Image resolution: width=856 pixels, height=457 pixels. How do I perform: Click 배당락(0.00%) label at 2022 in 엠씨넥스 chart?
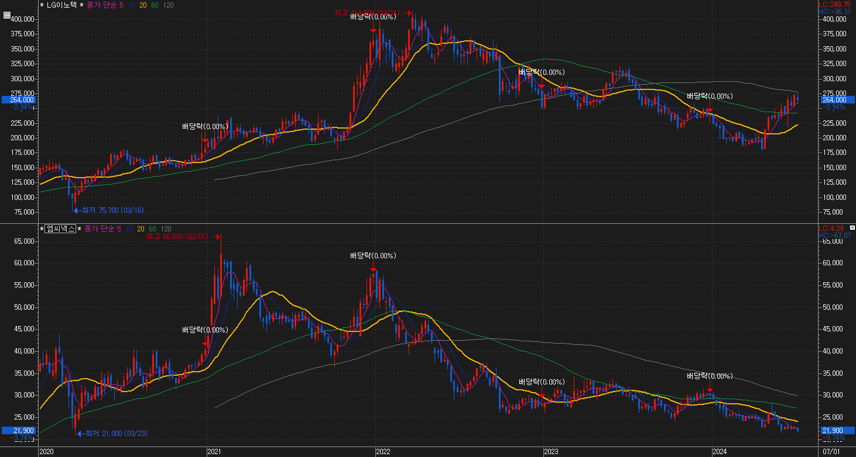[x=373, y=256]
